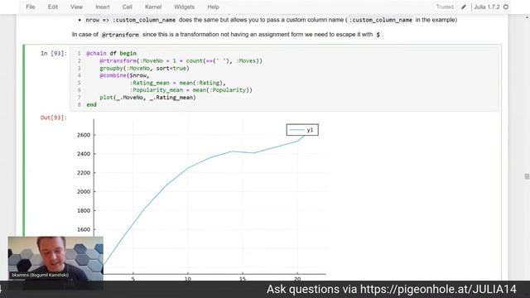
Task: Open the Widgets menu
Action: pyautogui.click(x=184, y=7)
